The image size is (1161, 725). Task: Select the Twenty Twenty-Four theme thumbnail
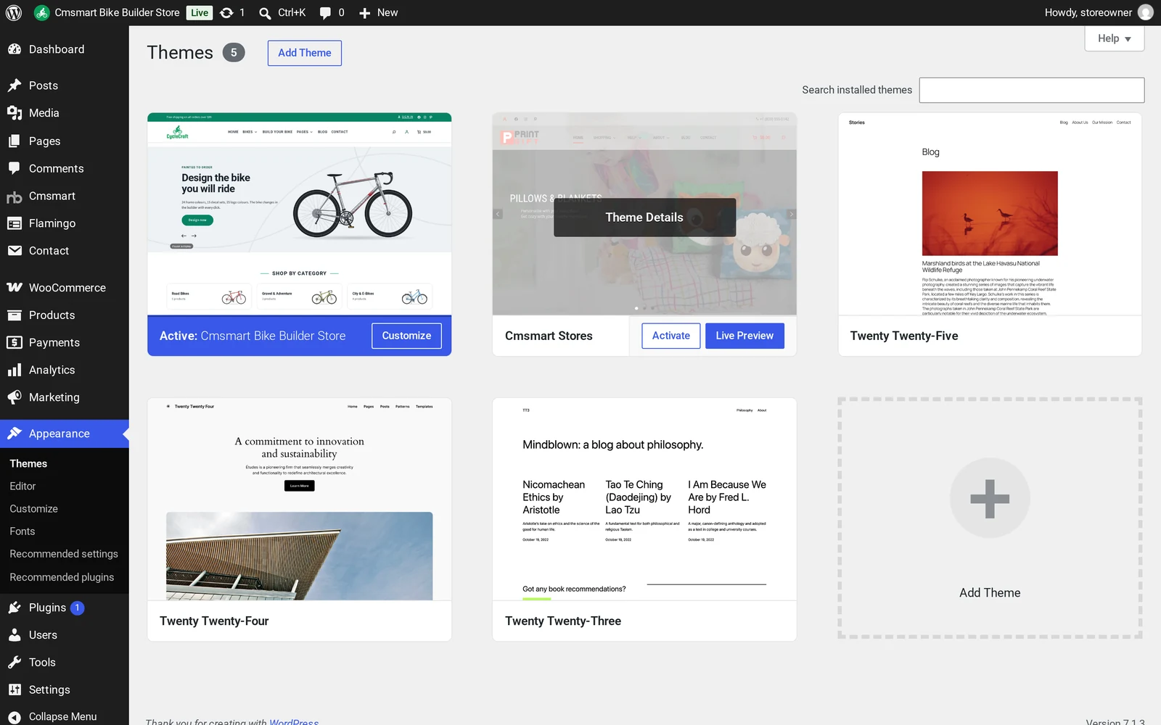tap(300, 499)
